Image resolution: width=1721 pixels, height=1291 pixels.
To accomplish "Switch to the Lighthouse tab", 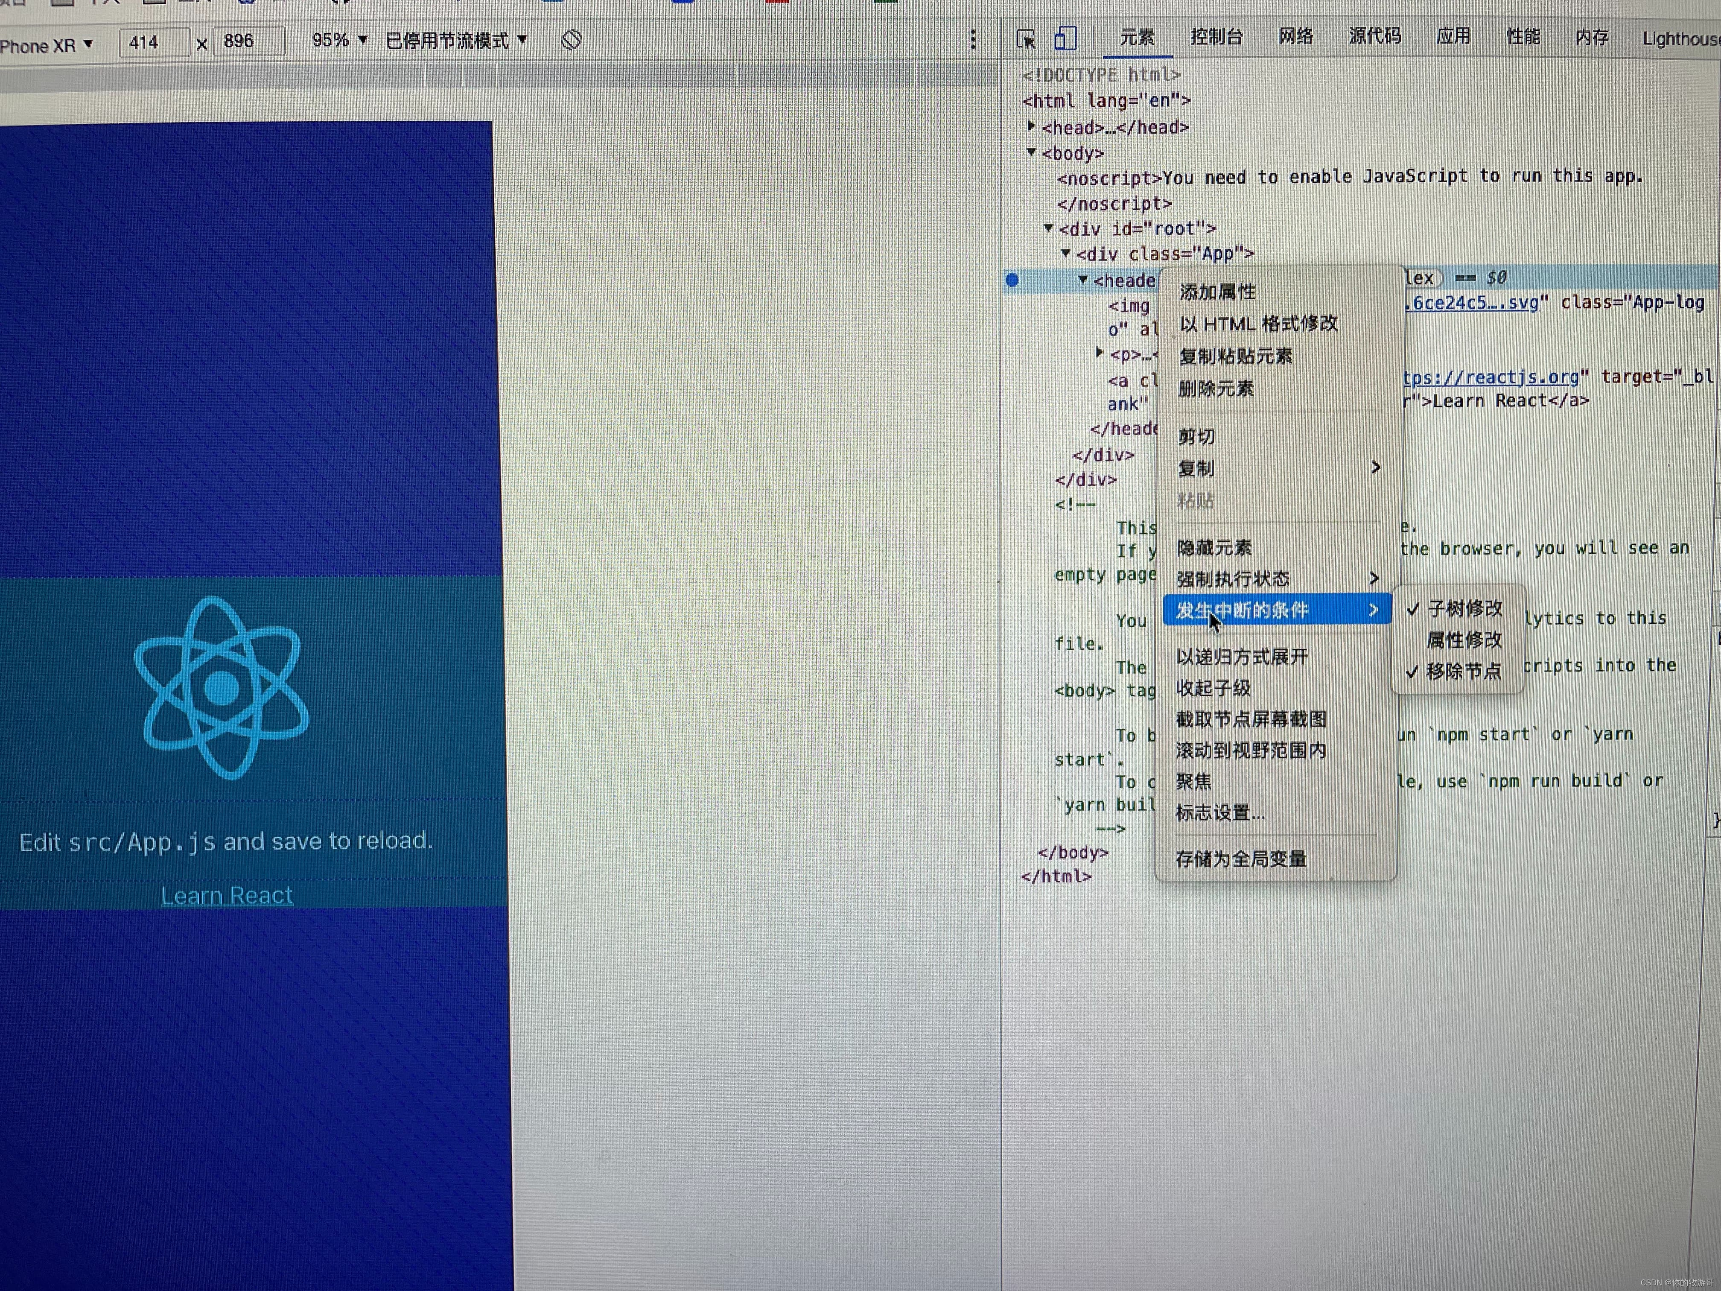I will point(1680,38).
